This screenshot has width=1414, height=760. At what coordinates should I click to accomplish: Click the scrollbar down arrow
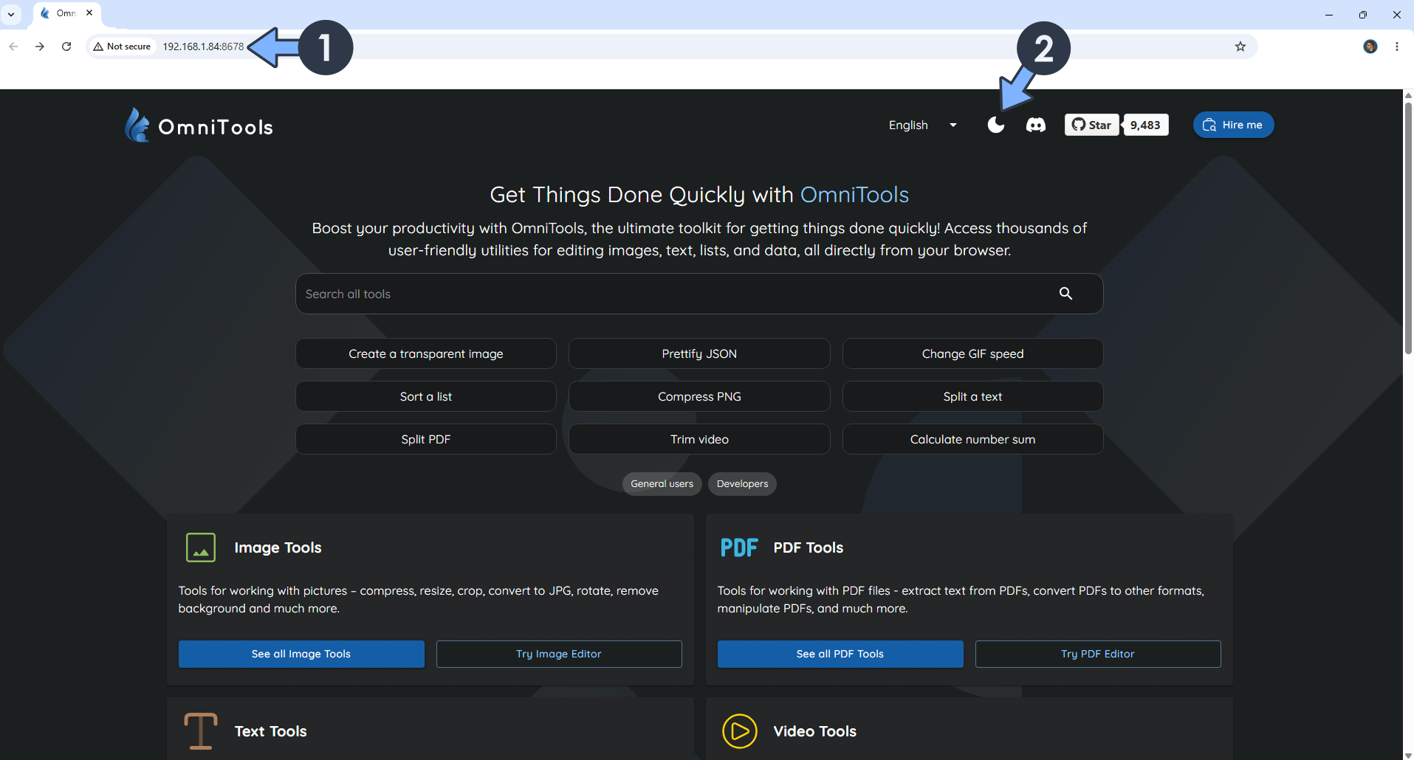1408,755
